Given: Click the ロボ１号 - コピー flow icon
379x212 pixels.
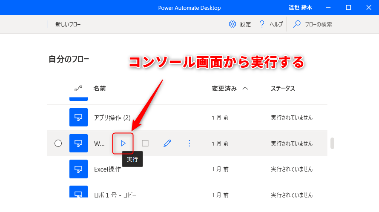Looking at the screenshot, I should pyautogui.click(x=78, y=192).
